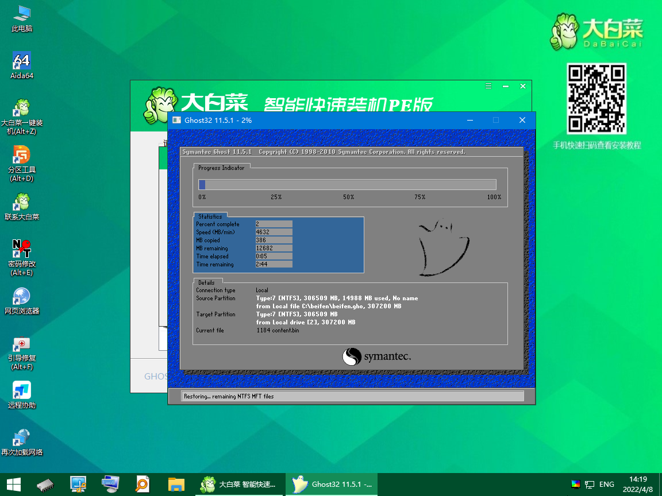Minimize the Ghost32 window
The image size is (662, 496).
point(470,120)
